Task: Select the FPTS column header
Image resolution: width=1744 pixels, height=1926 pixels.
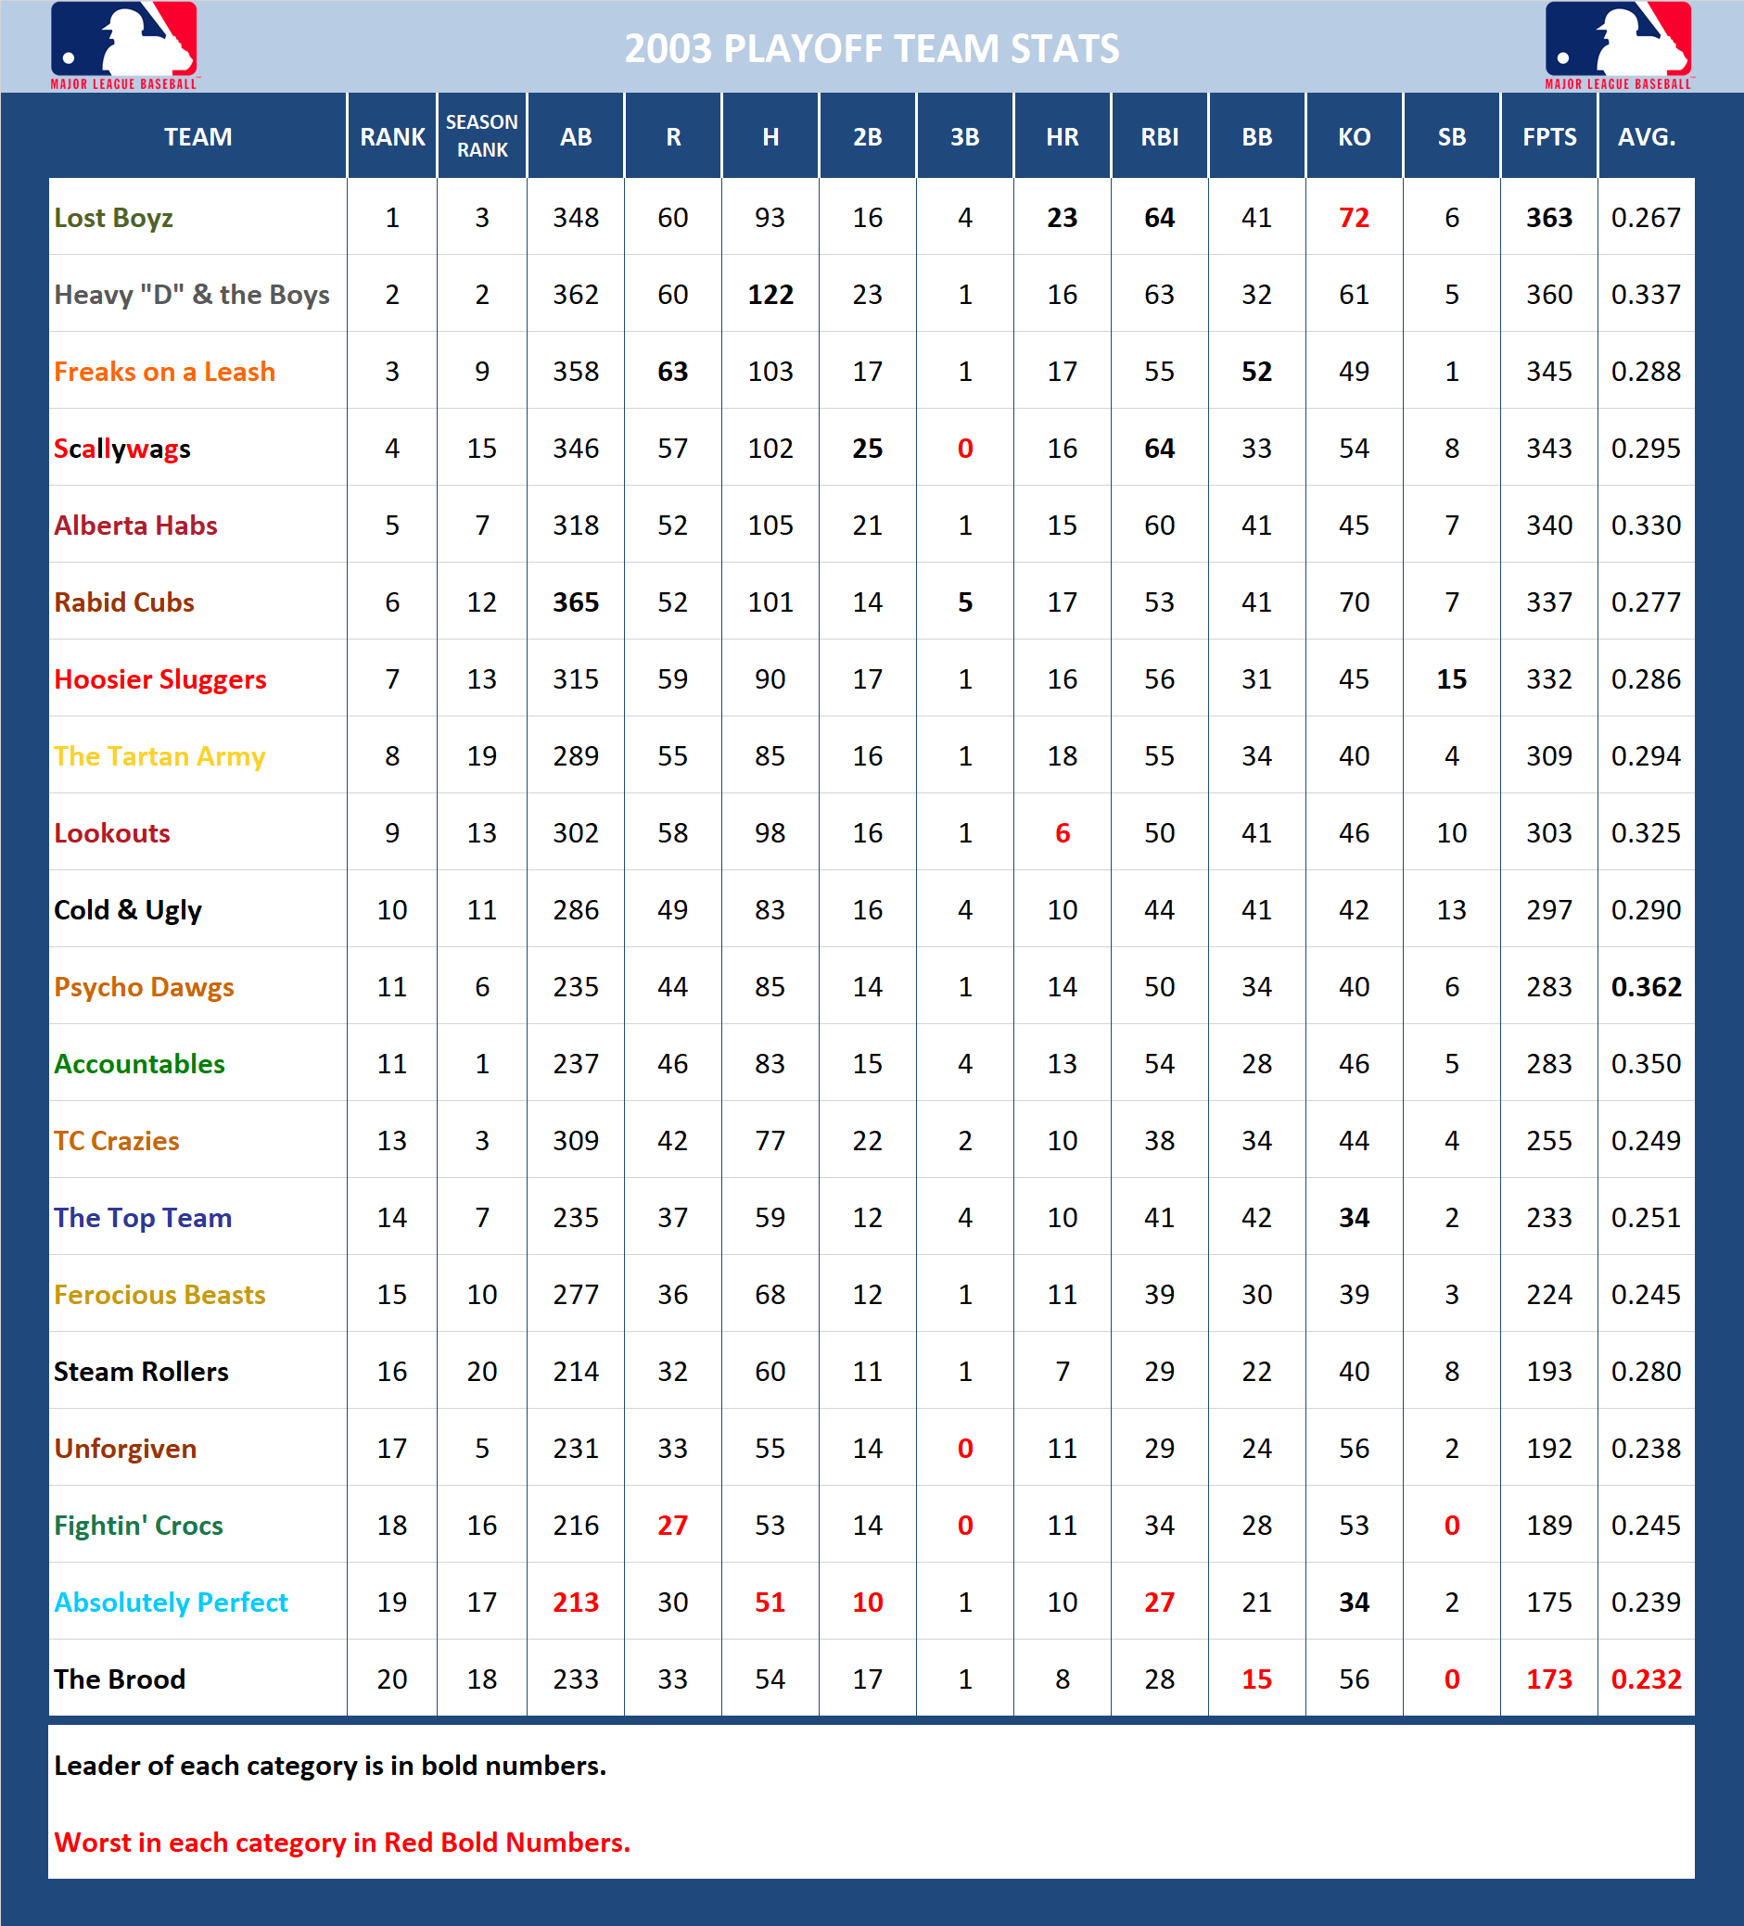Action: (1548, 136)
